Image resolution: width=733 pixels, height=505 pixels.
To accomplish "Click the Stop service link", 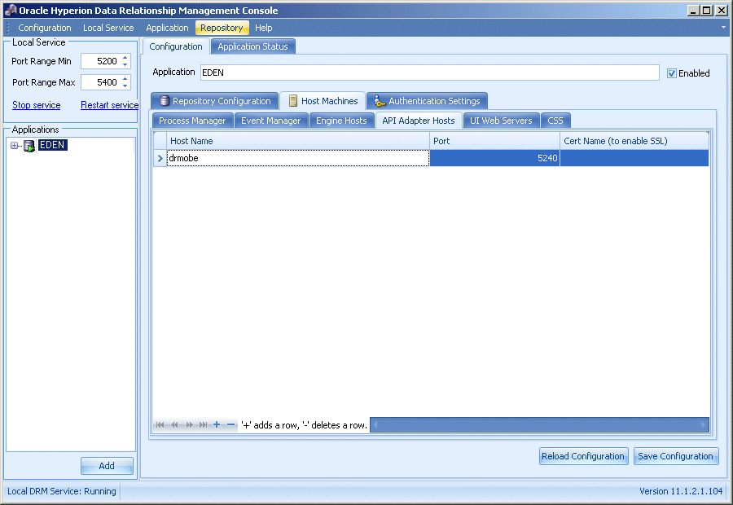I will click(37, 105).
